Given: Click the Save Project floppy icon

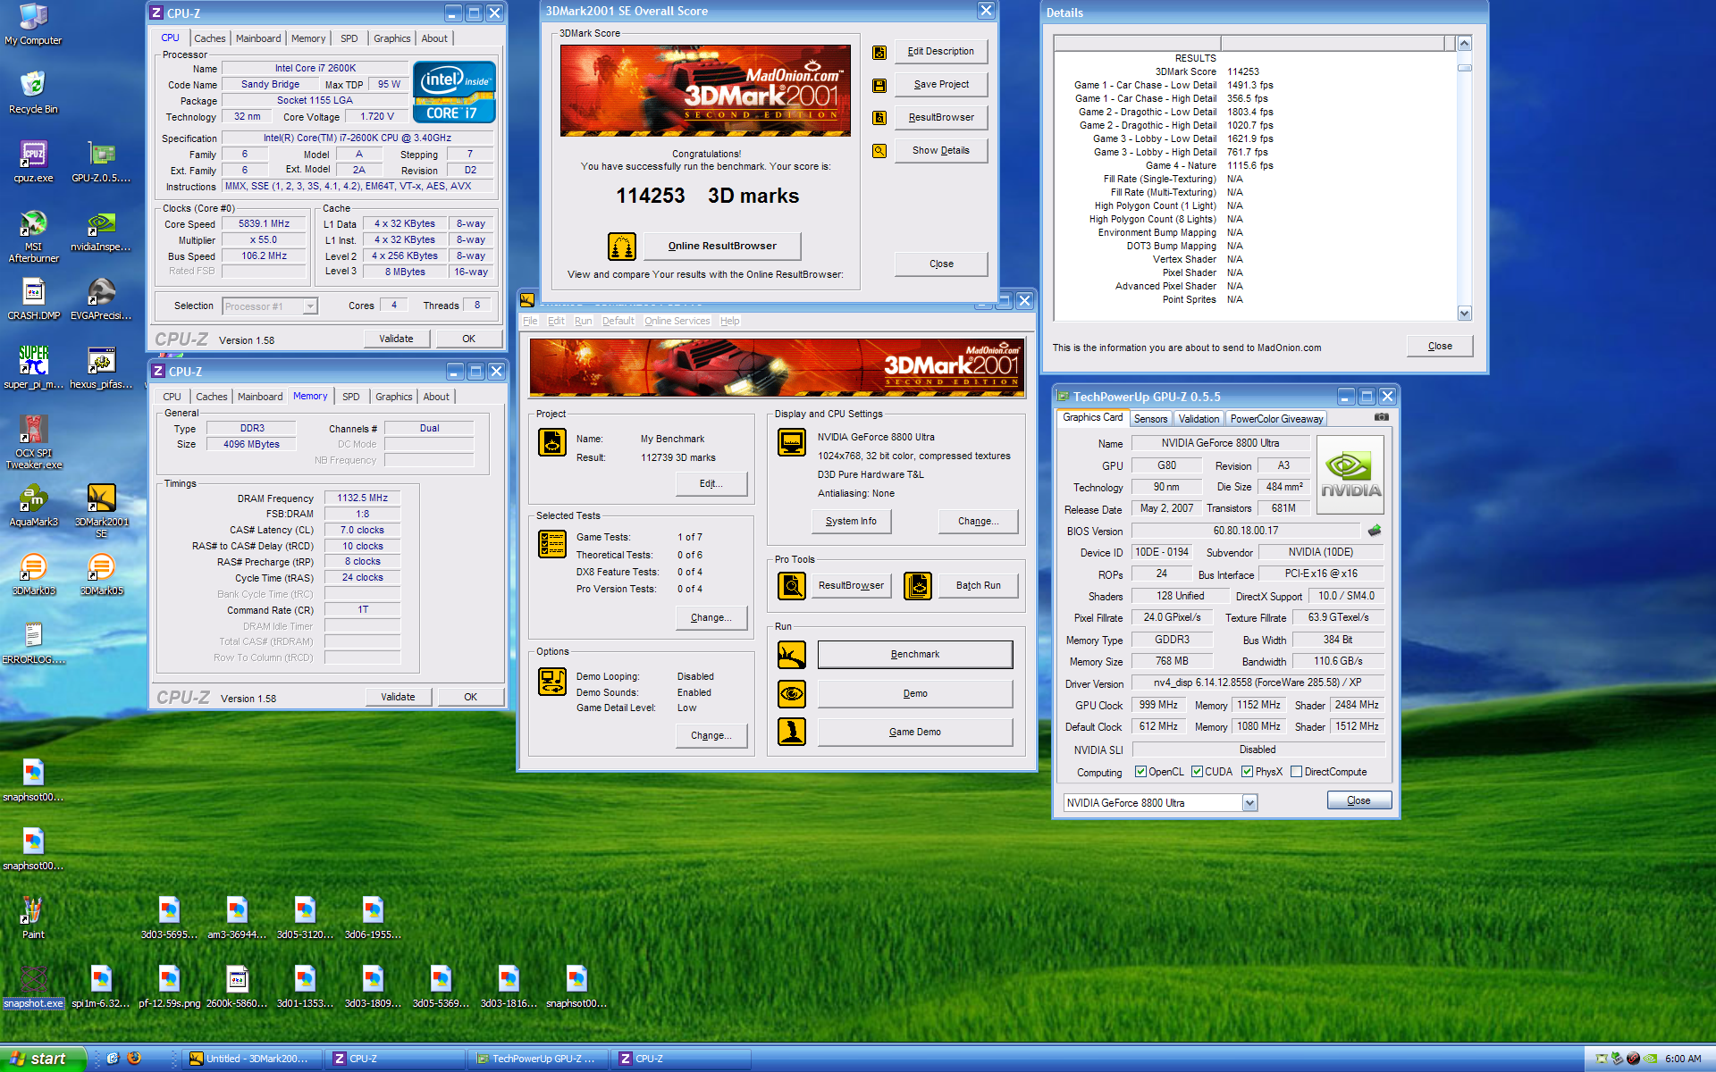Looking at the screenshot, I should [879, 85].
